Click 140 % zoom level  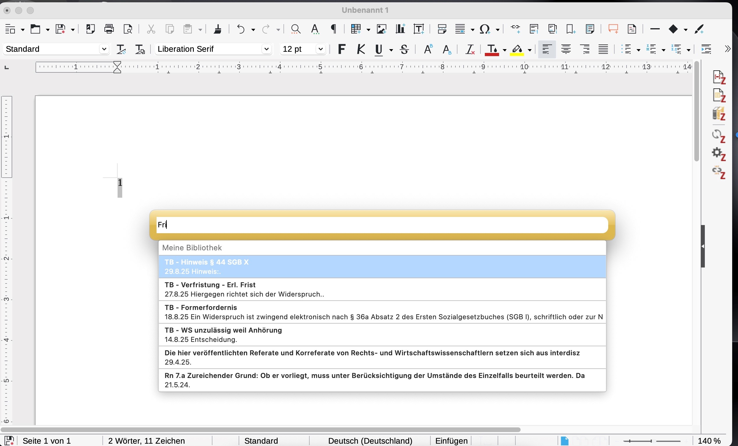tap(709, 440)
